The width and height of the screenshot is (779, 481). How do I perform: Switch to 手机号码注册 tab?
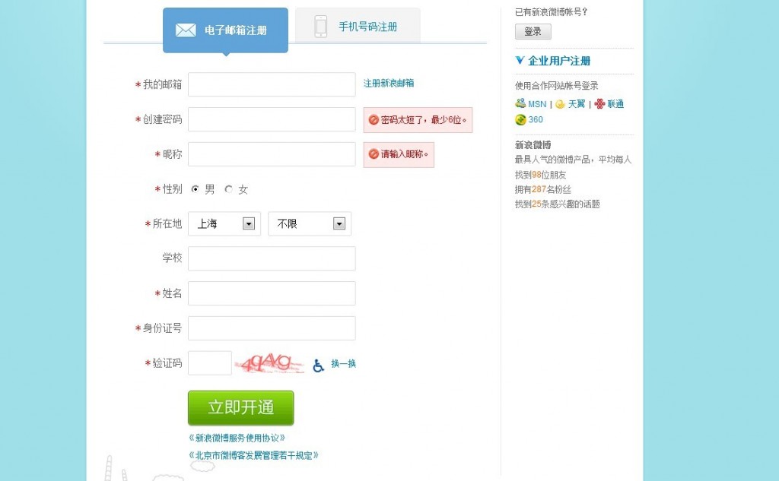click(x=358, y=27)
